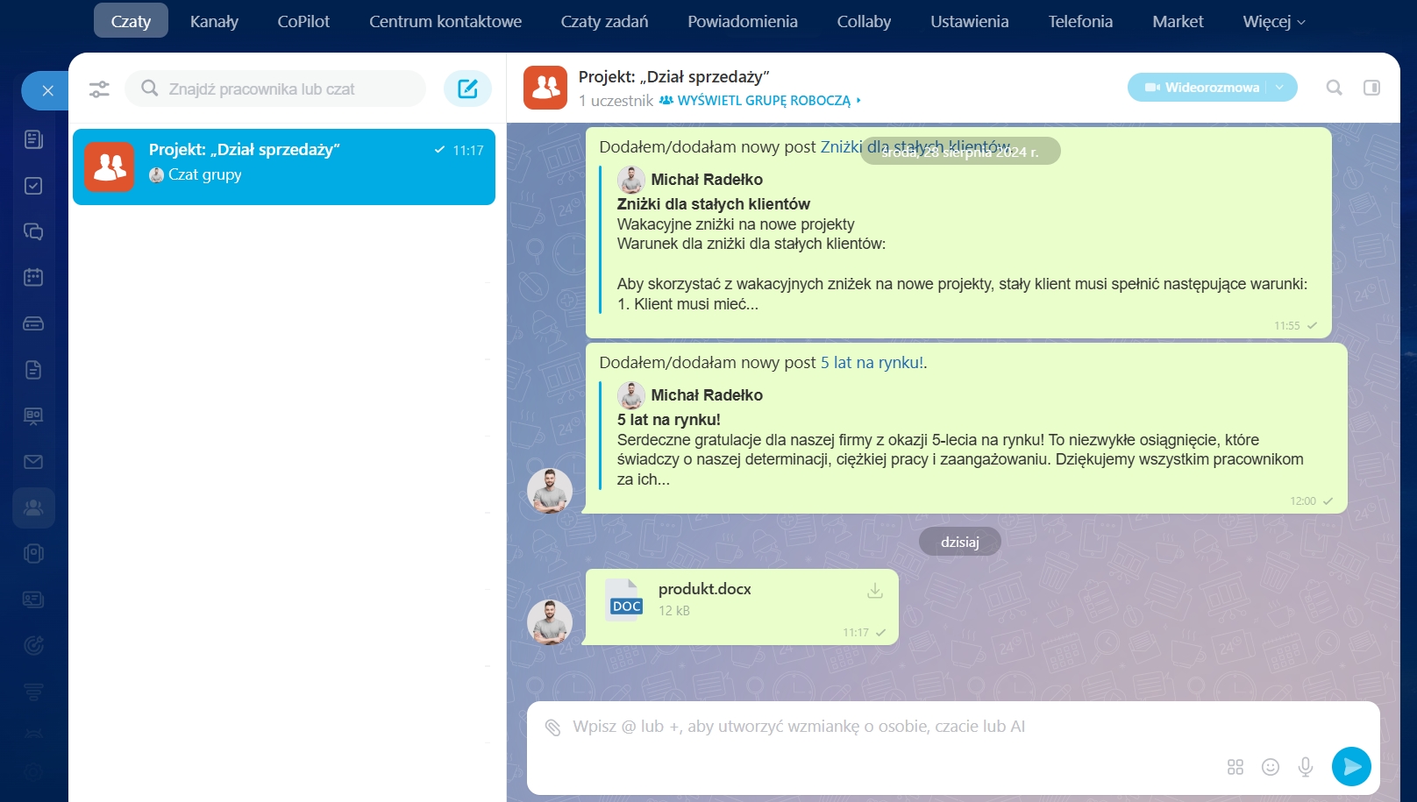Click the search field Znajdź pracownika lub czat

click(275, 89)
